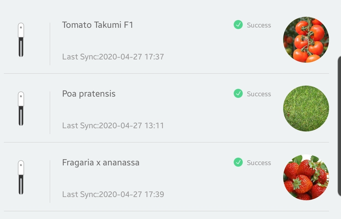Click the Success label in Poa pratensis row
341x219 pixels.
259,94
